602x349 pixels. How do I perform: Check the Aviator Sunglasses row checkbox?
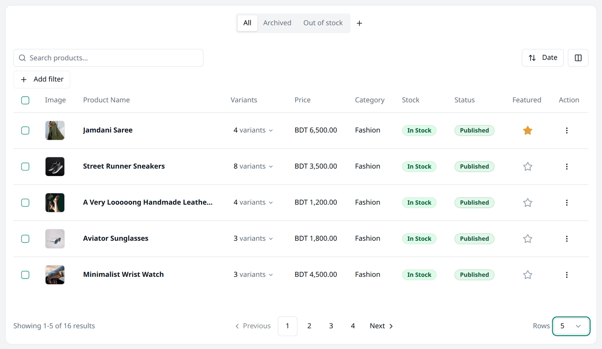25,239
